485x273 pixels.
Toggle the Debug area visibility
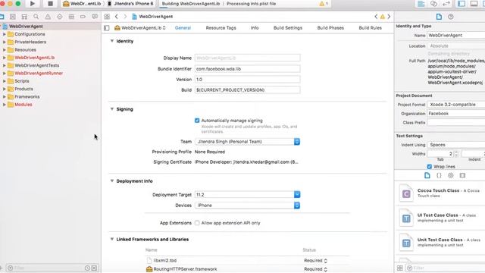tap(474, 4)
